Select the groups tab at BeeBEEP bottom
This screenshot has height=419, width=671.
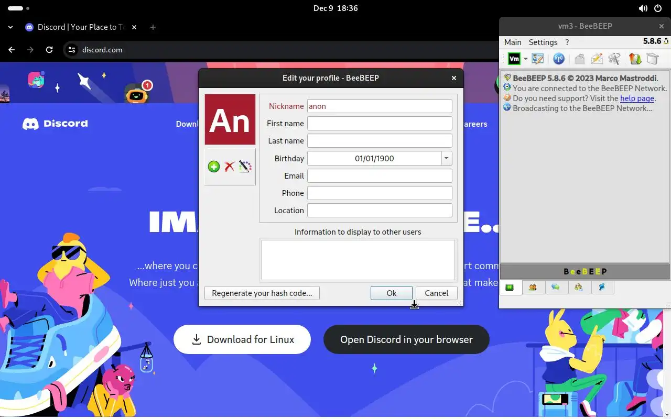click(x=579, y=287)
